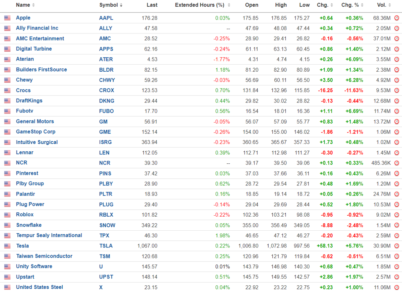This screenshot has width=402, height=294.
Task: Click Apple volume 68.36M
Action: pos(382,18)
